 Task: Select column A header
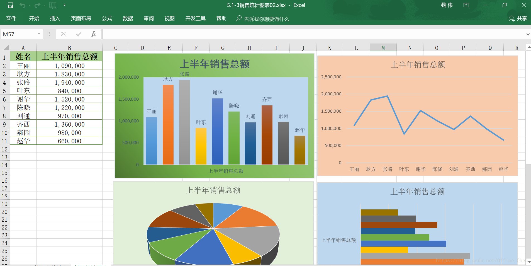(x=23, y=48)
